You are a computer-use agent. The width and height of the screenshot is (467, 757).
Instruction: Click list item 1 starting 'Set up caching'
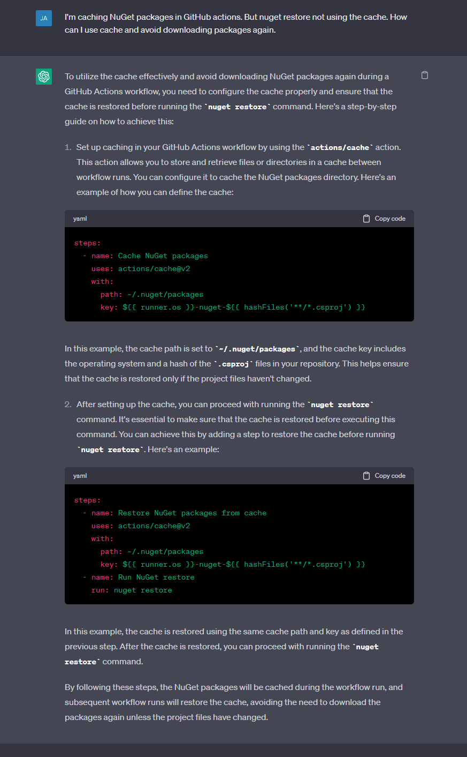point(239,170)
